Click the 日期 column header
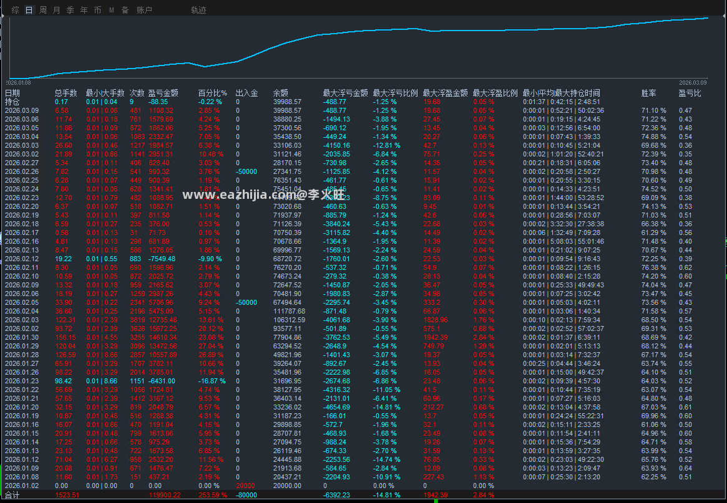Viewport: 727px width, 503px height. (12, 93)
